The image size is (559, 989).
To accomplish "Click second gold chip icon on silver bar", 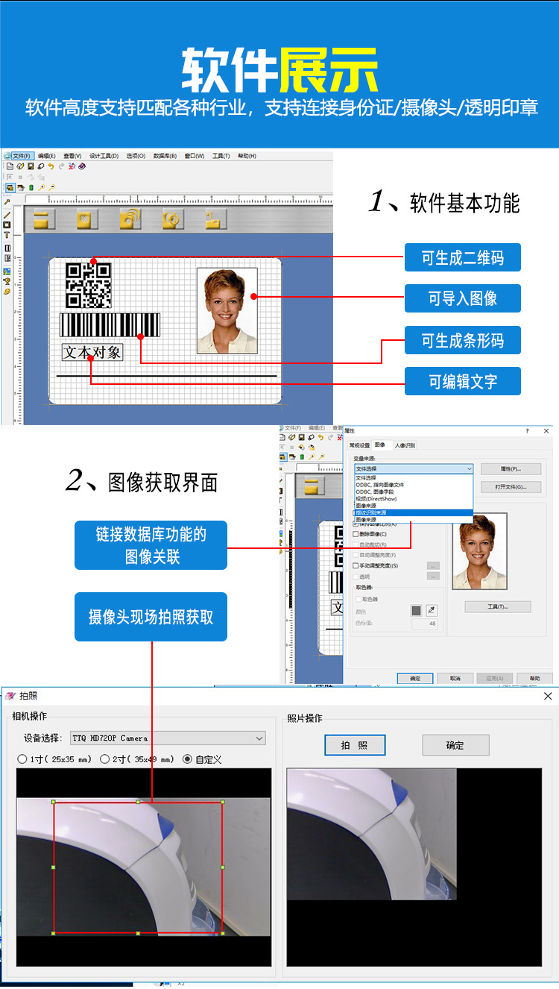I will point(86,219).
